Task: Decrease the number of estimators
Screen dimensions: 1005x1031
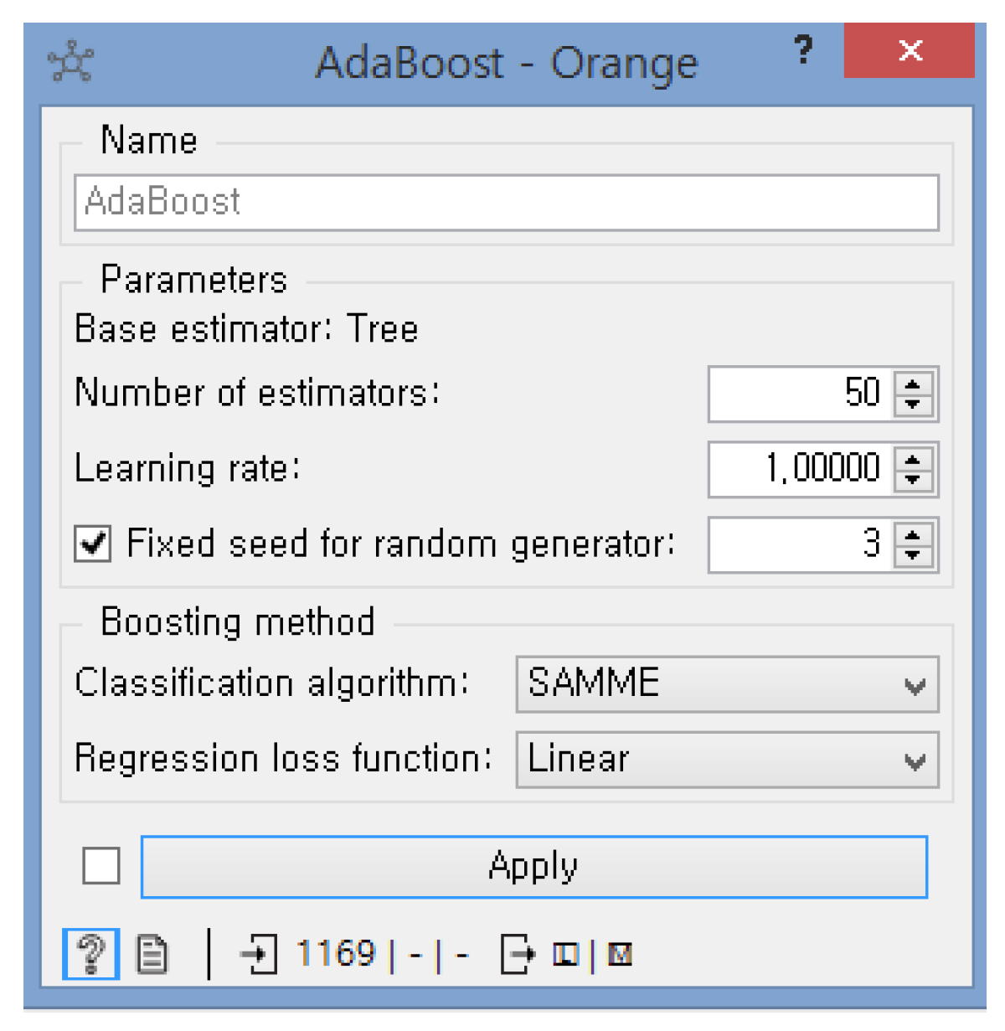Action: coord(913,405)
